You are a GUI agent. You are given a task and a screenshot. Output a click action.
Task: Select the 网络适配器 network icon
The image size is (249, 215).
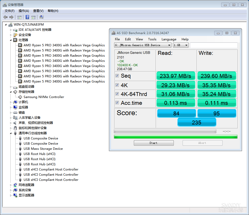[x=15, y=185]
